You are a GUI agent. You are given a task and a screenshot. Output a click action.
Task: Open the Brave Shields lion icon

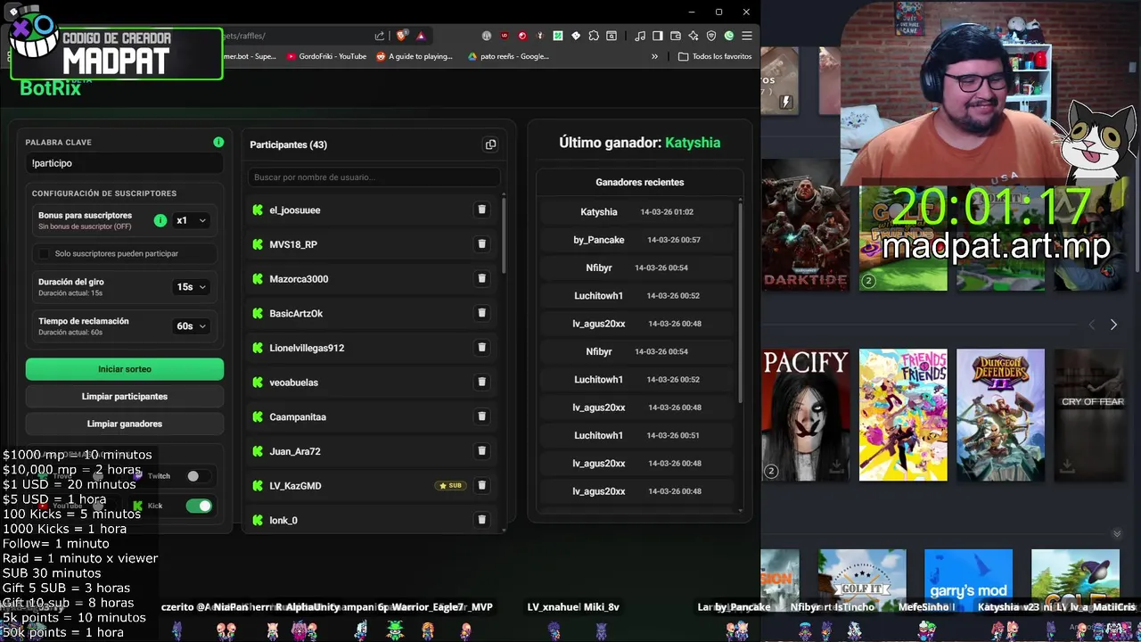click(402, 36)
